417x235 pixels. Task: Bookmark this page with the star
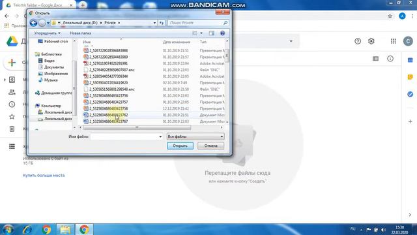tap(390, 16)
